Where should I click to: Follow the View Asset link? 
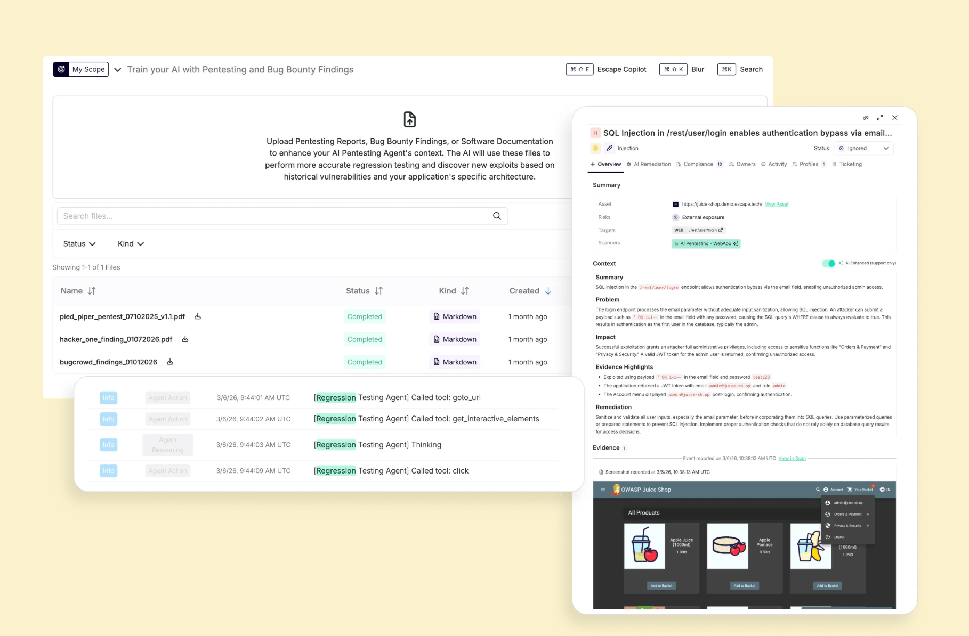(776, 204)
